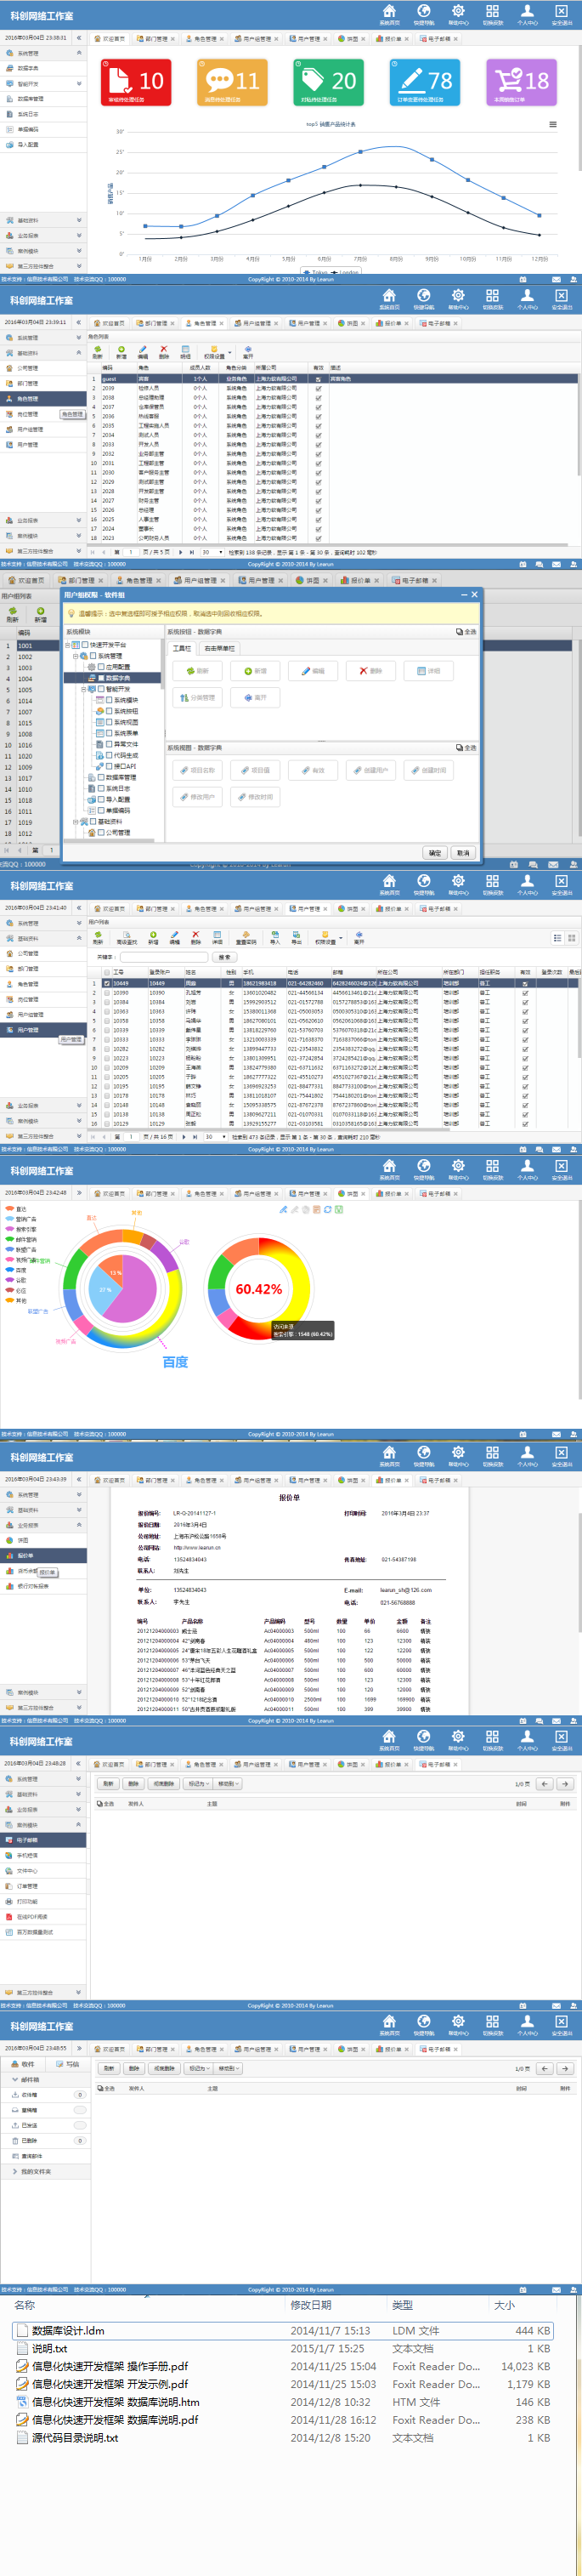The image size is (582, 2576).
Task: Click 确定 button in permission dialog
Action: point(435,853)
